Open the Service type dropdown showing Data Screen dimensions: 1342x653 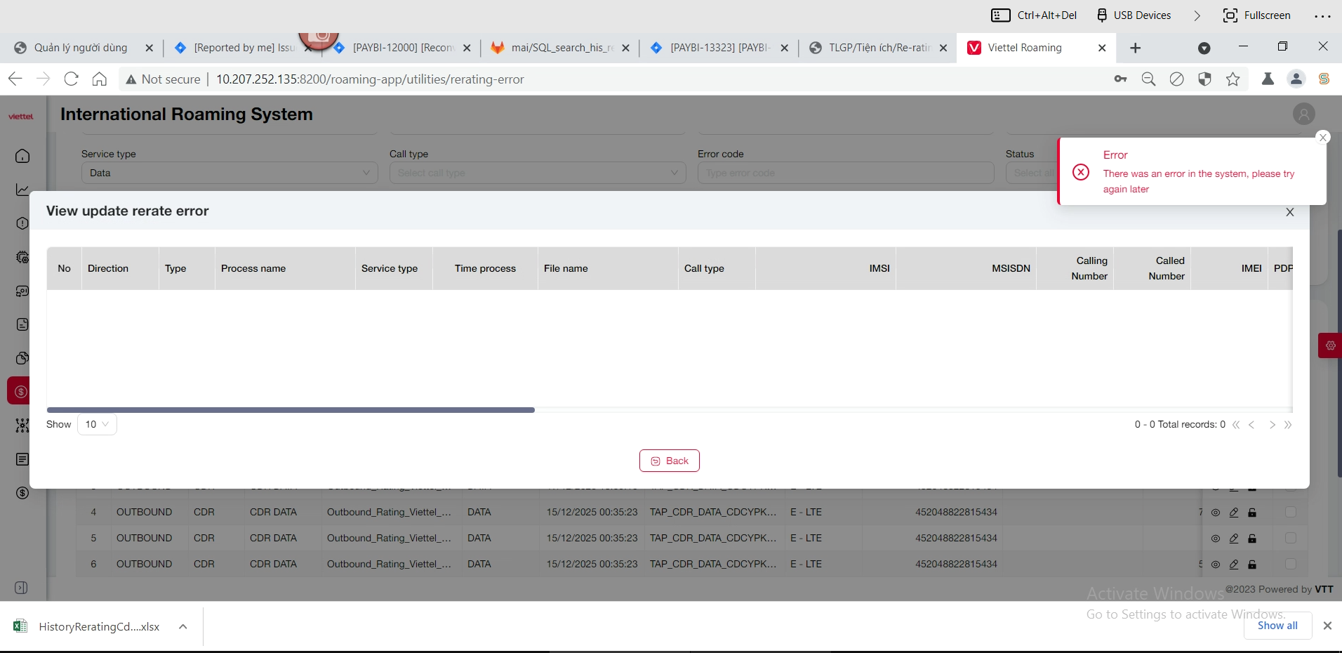click(230, 173)
